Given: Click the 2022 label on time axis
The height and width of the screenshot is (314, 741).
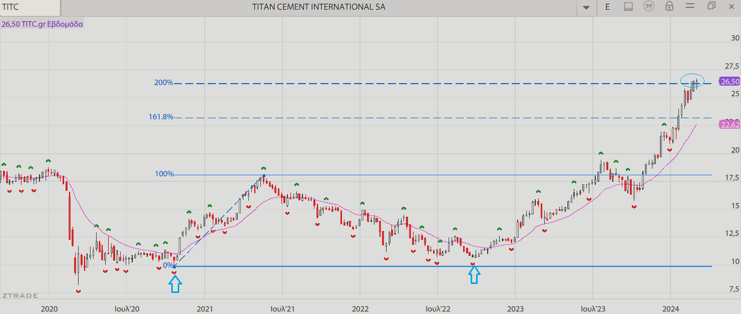Looking at the screenshot, I should coord(360,309).
